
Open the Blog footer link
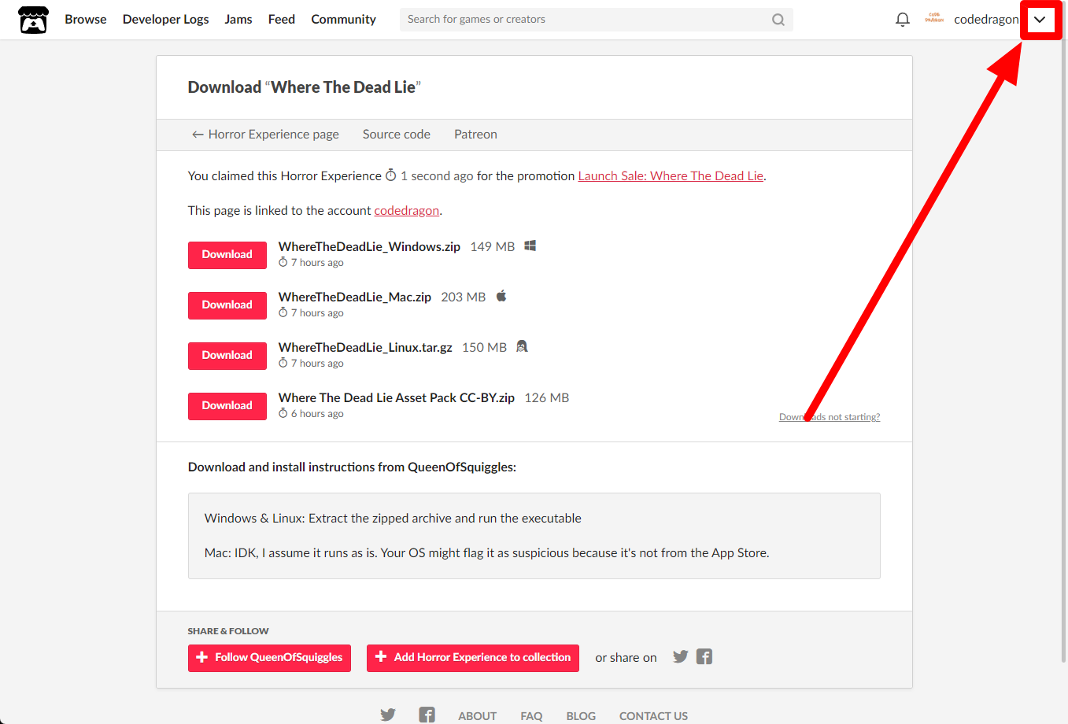581,716
